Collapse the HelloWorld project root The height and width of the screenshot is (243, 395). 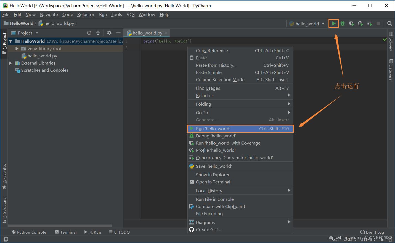pyautogui.click(x=10, y=41)
